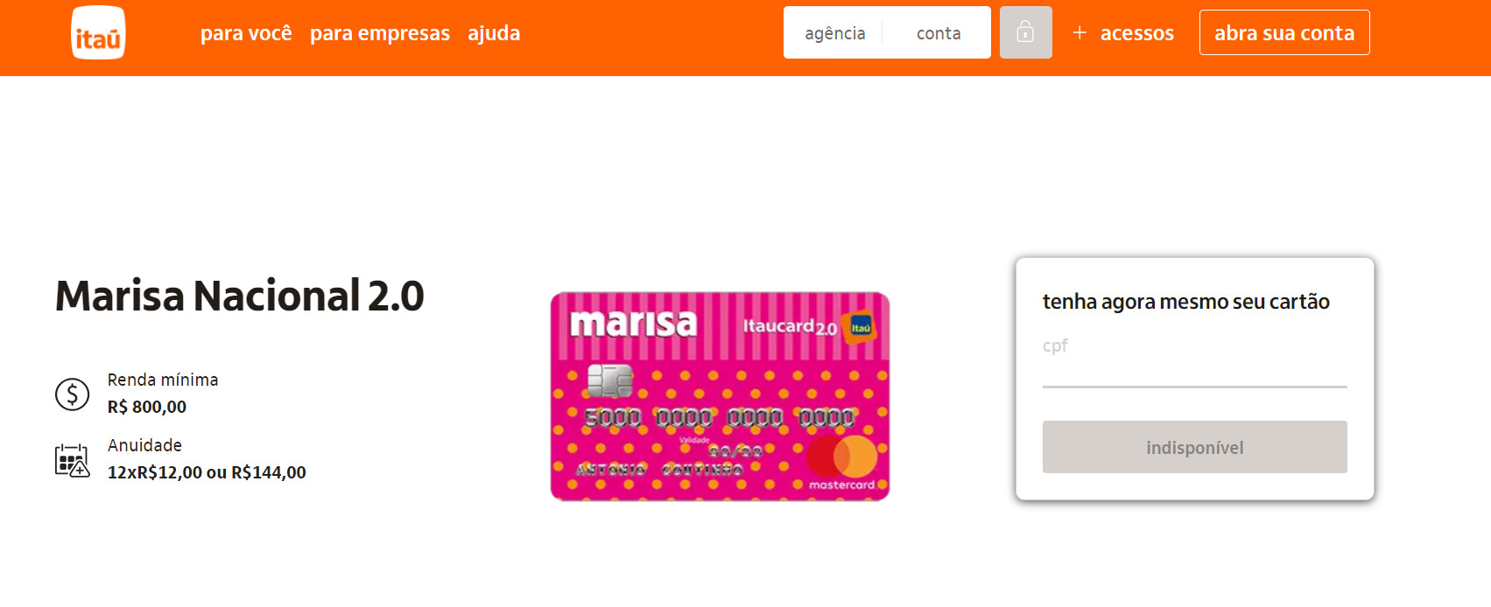Focus the agência input field
The width and height of the screenshot is (1491, 607).
pyautogui.click(x=834, y=32)
